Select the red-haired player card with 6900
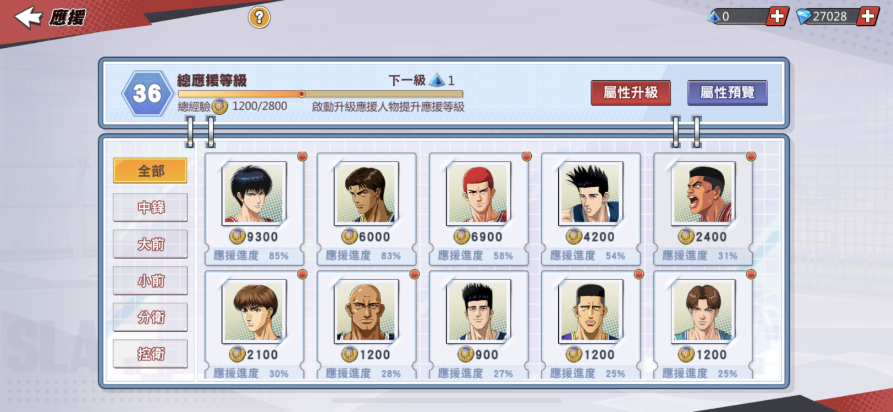This screenshot has width=893, height=412. (478, 209)
